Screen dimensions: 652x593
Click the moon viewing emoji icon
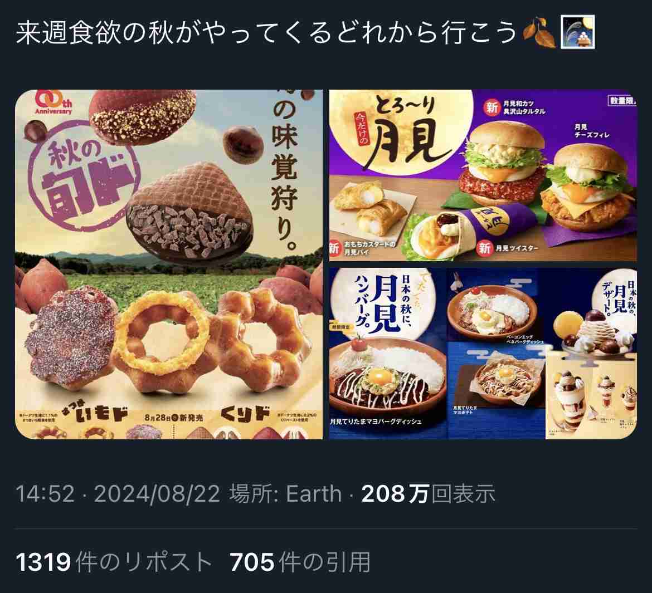(x=577, y=32)
